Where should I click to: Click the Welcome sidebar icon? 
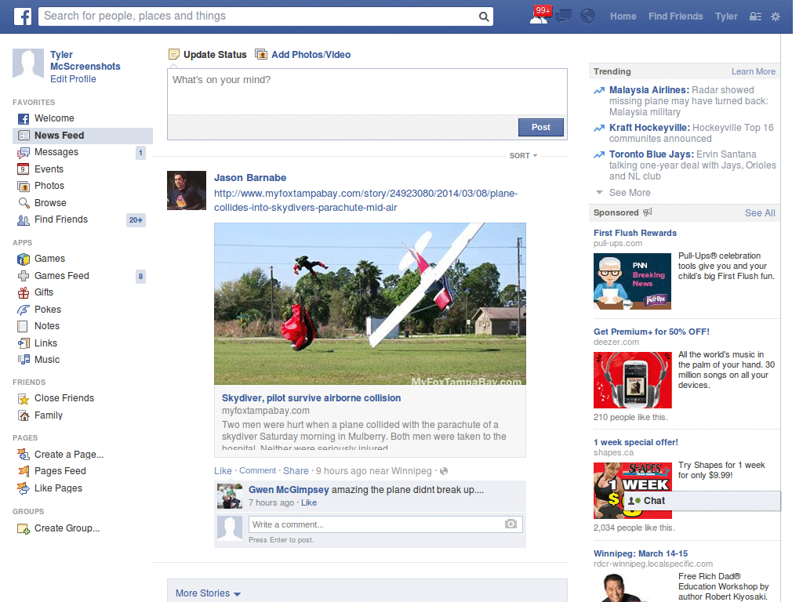(24, 119)
